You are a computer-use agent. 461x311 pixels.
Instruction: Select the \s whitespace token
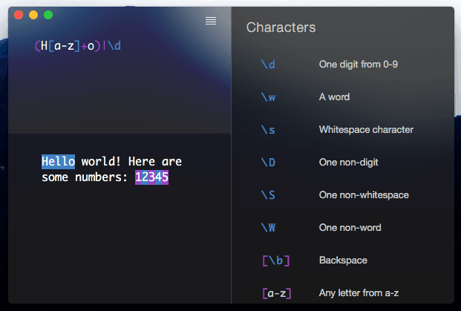[268, 130]
